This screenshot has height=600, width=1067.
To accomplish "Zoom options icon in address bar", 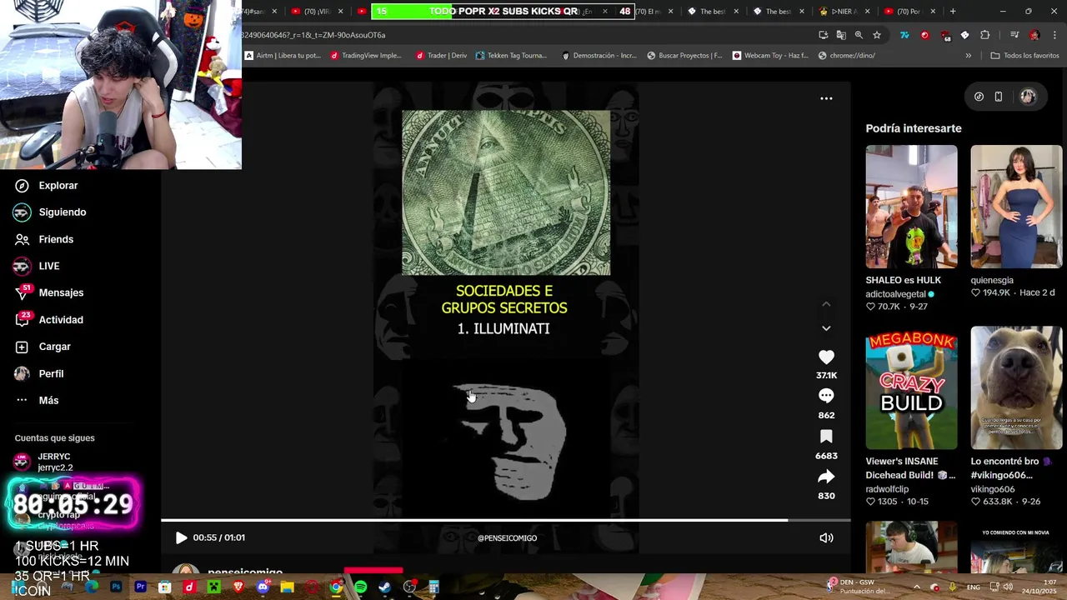I will coord(859,35).
